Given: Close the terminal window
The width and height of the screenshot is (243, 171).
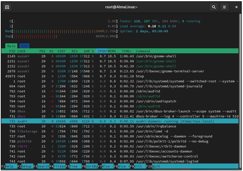Looking at the screenshot, I should [x=236, y=7].
